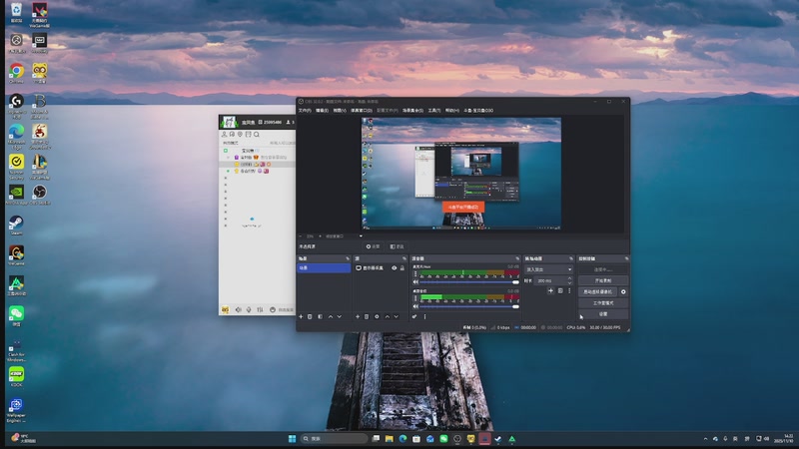This screenshot has width=799, height=449.
Task: Open scene filters icon in Scenes panel
Action: click(x=320, y=316)
